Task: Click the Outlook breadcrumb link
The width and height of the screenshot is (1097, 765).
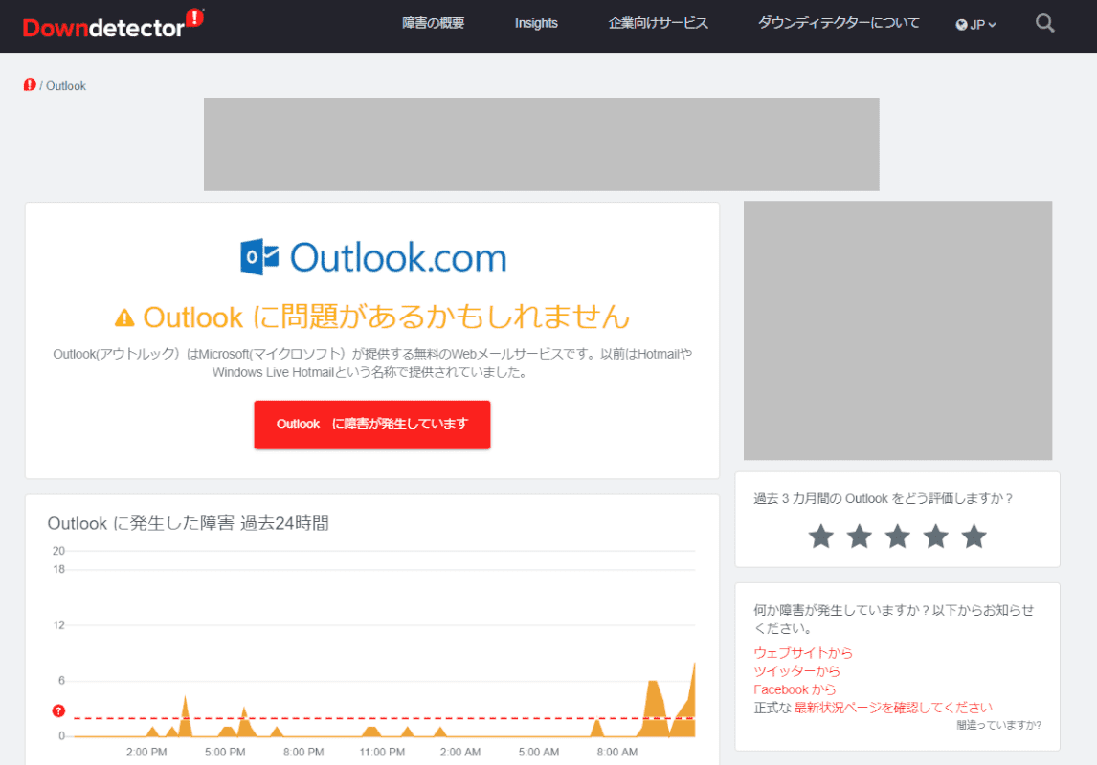Action: tap(66, 86)
